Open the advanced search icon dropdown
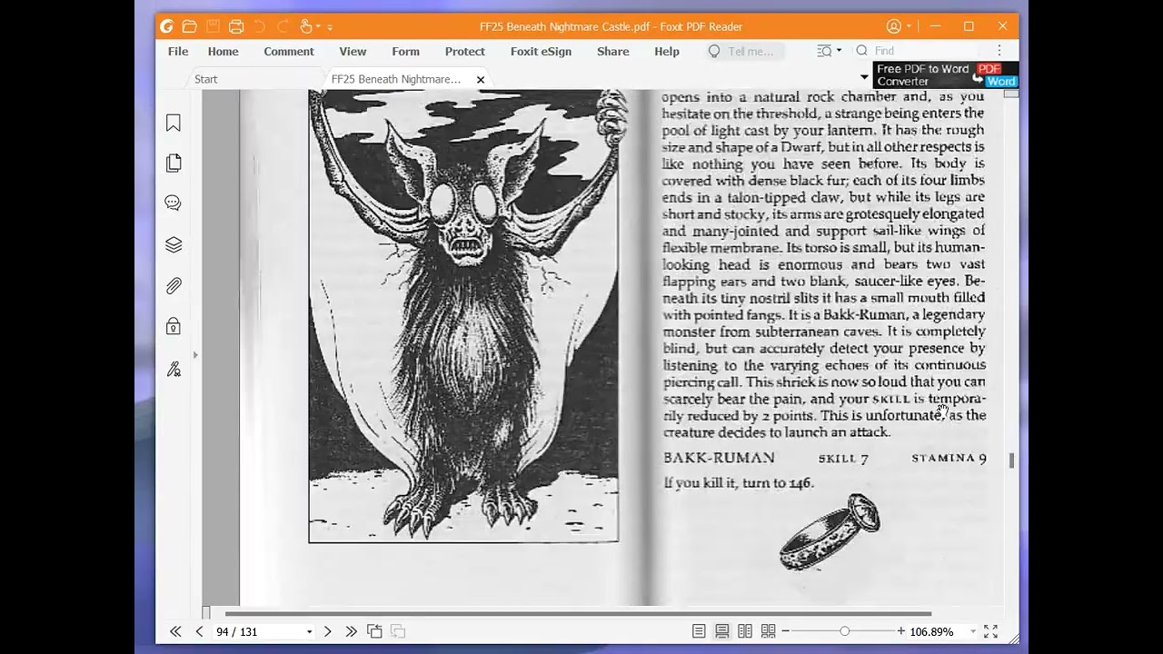This screenshot has width=1163, height=654. tap(829, 51)
